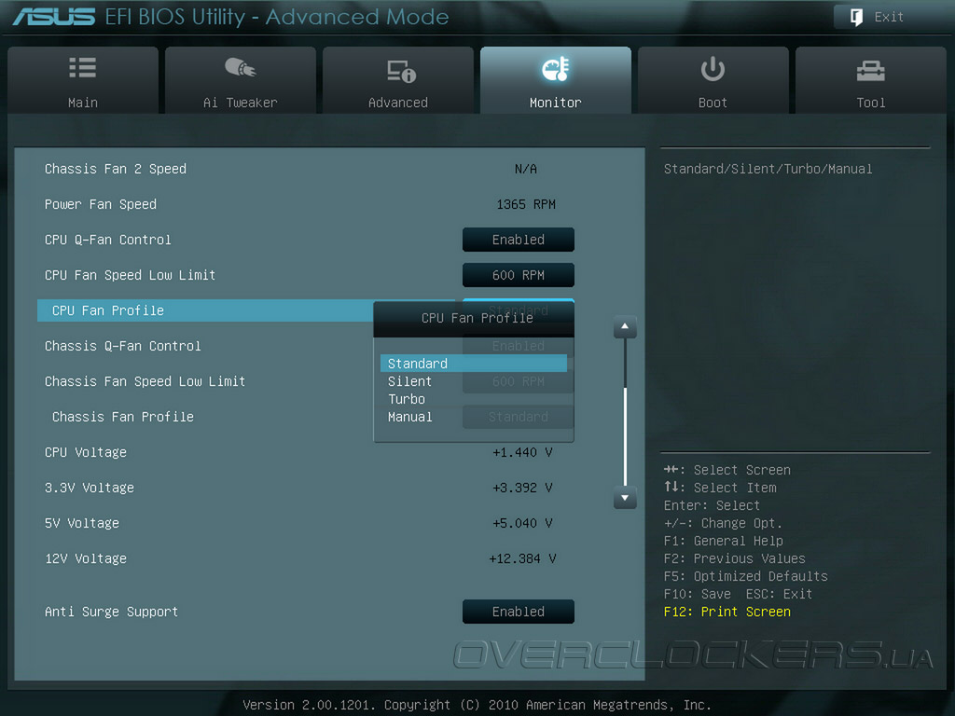This screenshot has height=716, width=955.
Task: Click the N/A chassis fan value
Action: (526, 169)
